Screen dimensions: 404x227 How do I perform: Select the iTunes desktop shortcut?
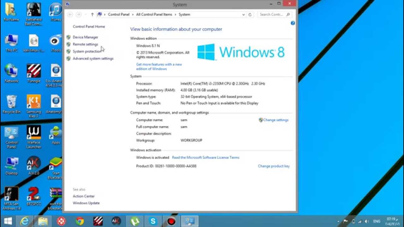pos(56,12)
